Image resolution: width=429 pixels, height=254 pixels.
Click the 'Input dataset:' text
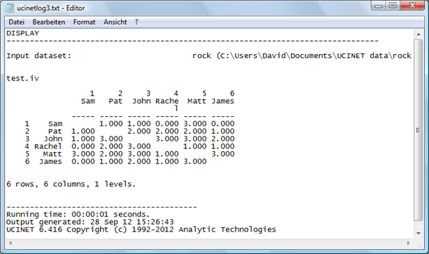pyautogui.click(x=38, y=56)
